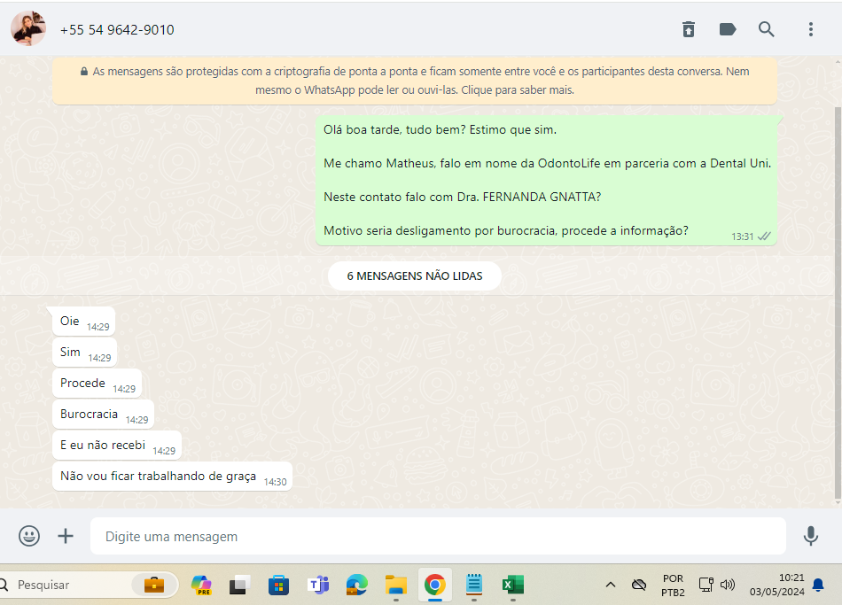This screenshot has width=842, height=605.
Task: Click the 6 MENSAGENS NÃO LIDAS badge
Action: click(415, 276)
